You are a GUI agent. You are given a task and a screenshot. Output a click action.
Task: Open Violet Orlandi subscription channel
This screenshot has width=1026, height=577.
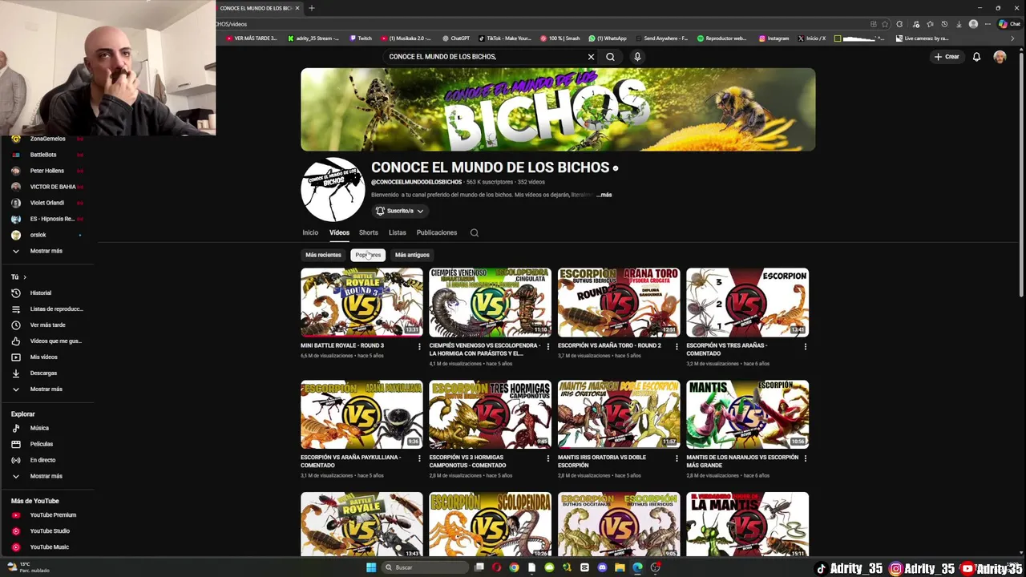pyautogui.click(x=46, y=203)
